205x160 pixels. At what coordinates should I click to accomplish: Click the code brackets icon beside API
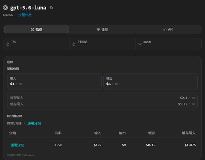tap(165, 29)
